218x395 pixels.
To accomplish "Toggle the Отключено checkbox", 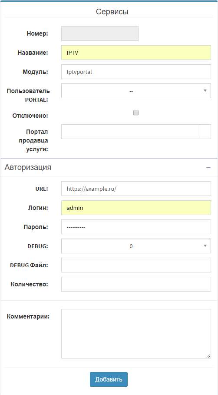I will (136, 113).
